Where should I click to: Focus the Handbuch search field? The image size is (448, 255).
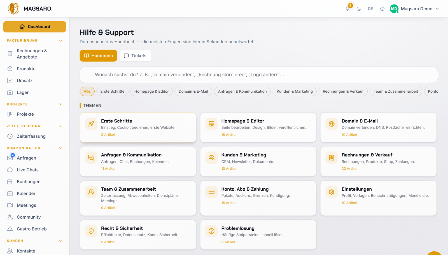(x=259, y=75)
